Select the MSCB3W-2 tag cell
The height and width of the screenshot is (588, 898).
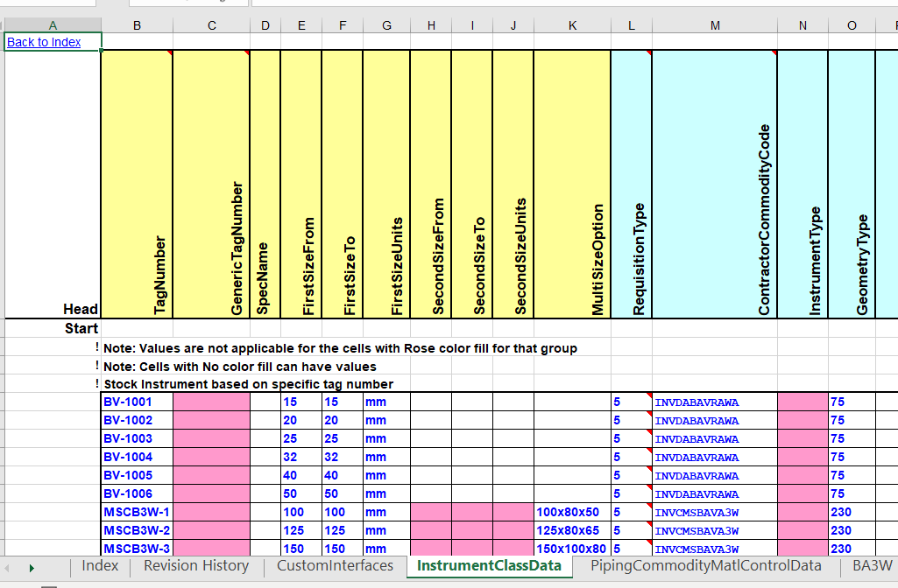(x=137, y=529)
